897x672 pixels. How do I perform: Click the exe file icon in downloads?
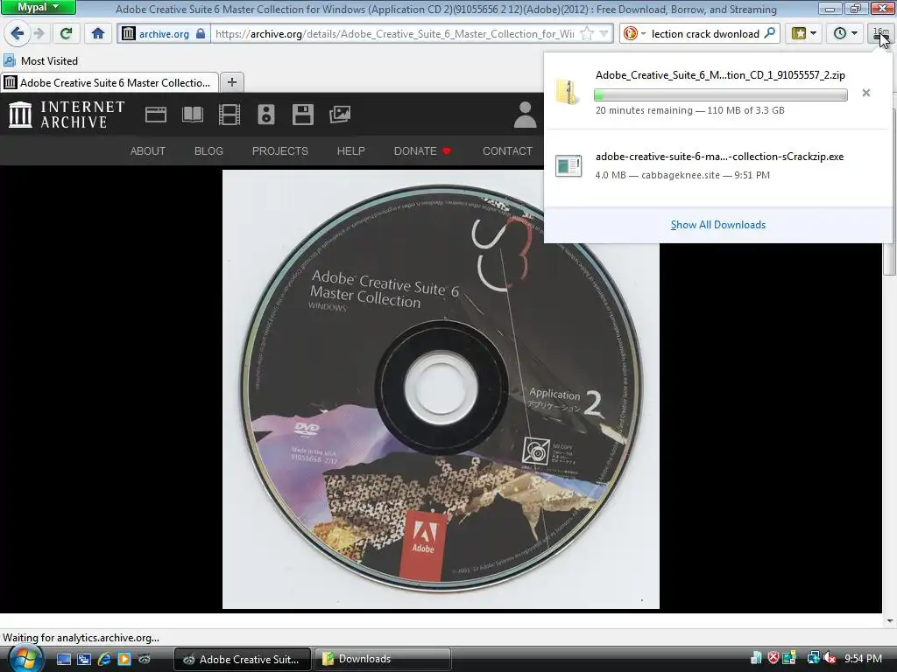[568, 165]
